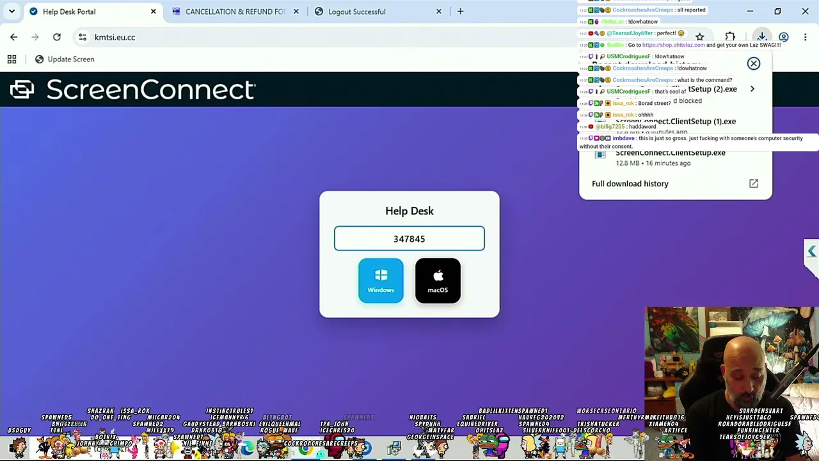Bookmark this page with the star icon

click(699, 37)
